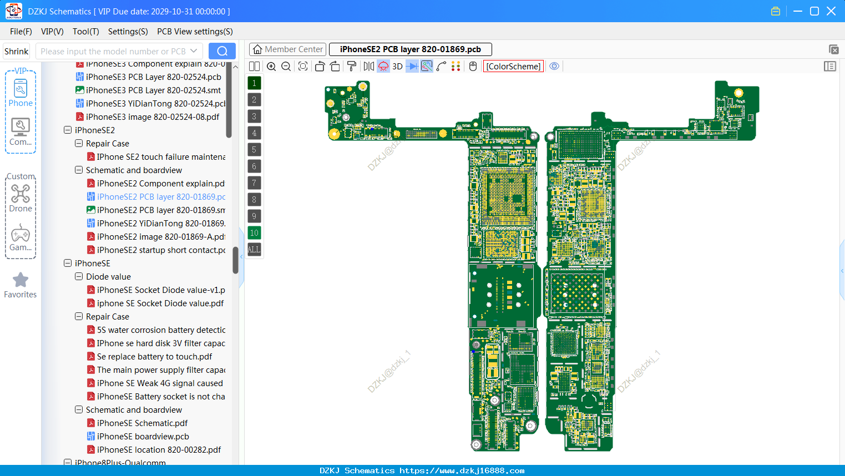
Task: Zoom in on the PCB view
Action: click(x=271, y=66)
